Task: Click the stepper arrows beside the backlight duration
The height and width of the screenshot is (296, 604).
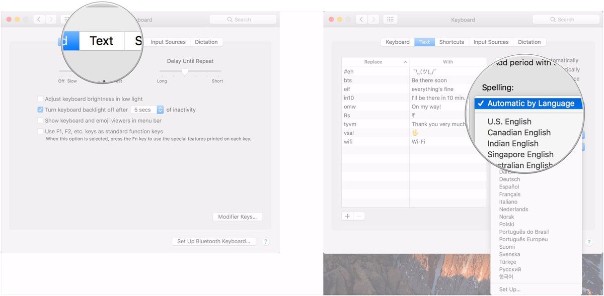Action: [161, 109]
